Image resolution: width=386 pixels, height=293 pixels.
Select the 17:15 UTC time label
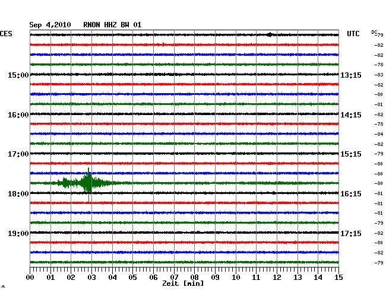pyautogui.click(x=351, y=233)
